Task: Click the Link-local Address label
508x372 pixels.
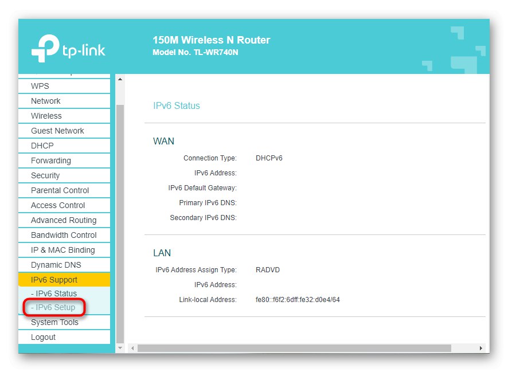Action: 208,299
